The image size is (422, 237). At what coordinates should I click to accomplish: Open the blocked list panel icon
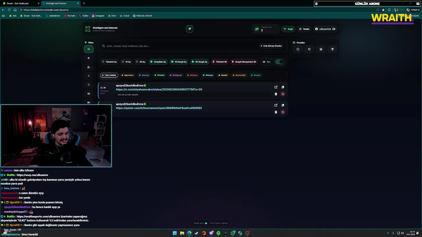tap(298, 49)
